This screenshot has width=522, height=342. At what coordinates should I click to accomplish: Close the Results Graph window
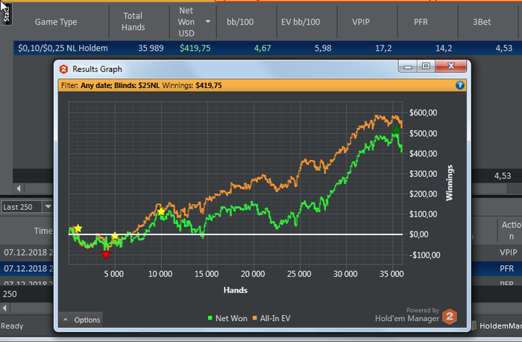point(450,66)
